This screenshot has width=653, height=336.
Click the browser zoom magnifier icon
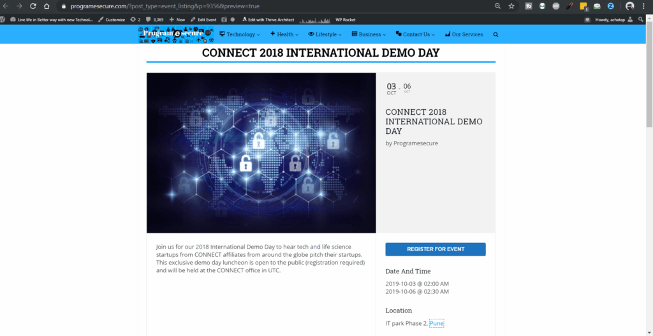[x=497, y=6]
